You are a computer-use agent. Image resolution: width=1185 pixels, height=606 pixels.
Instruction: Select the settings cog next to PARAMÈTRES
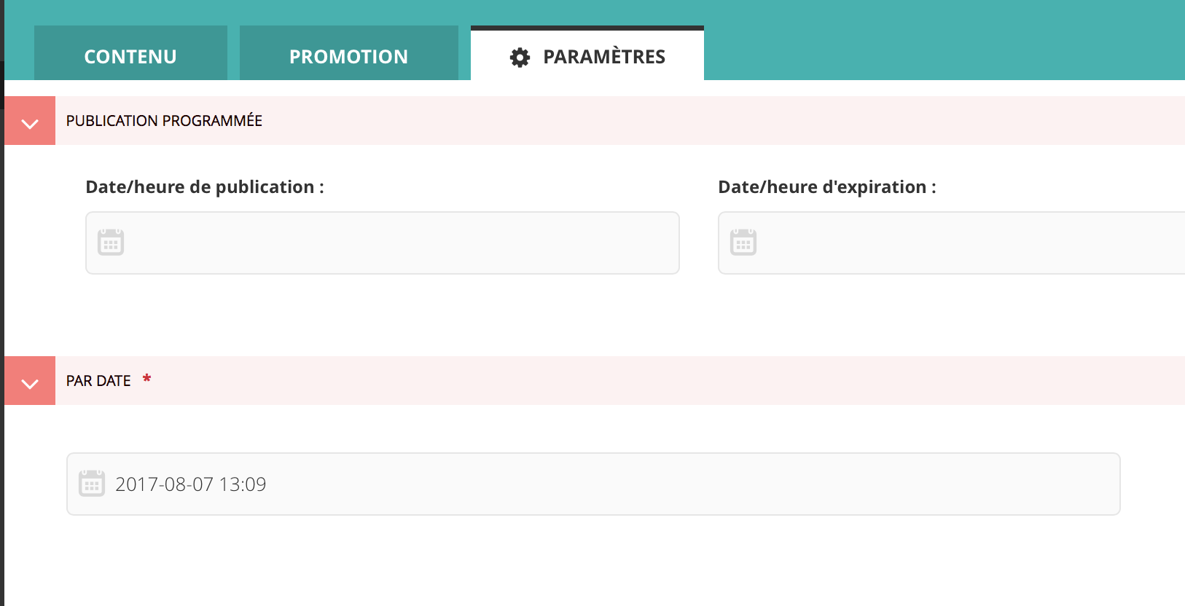(x=519, y=56)
